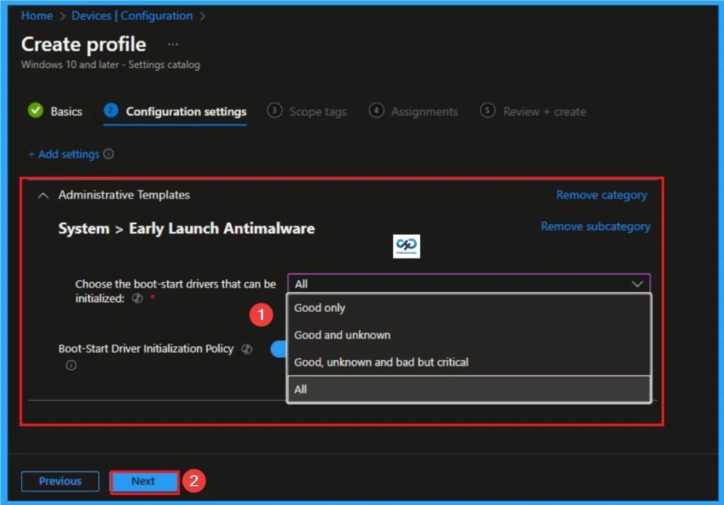Open the boot-start drivers dropdown chevron
This screenshot has height=505, width=724.
638,284
